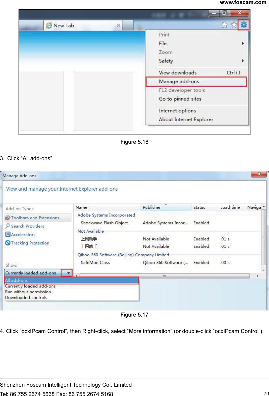Select the Accelerators category
269x396 pixels.
point(23,235)
